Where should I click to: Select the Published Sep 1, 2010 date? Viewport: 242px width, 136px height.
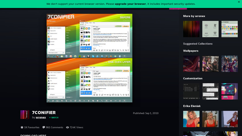pos(146,113)
